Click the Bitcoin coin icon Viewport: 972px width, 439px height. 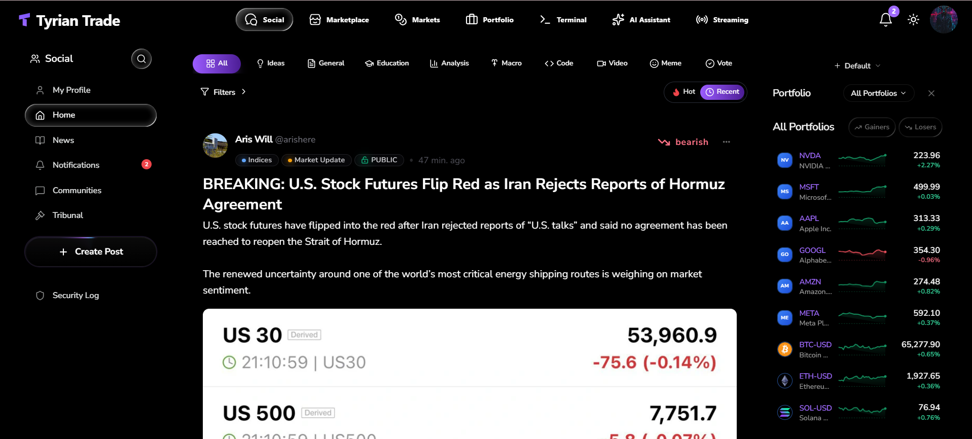pos(784,349)
